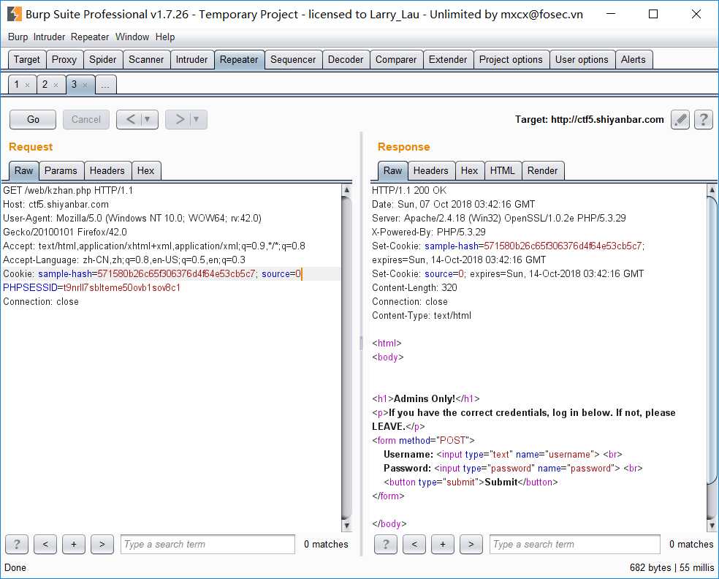Screen dimensions: 719x579
Task: Close Repeater tab 3 with its x
Action: (x=85, y=85)
